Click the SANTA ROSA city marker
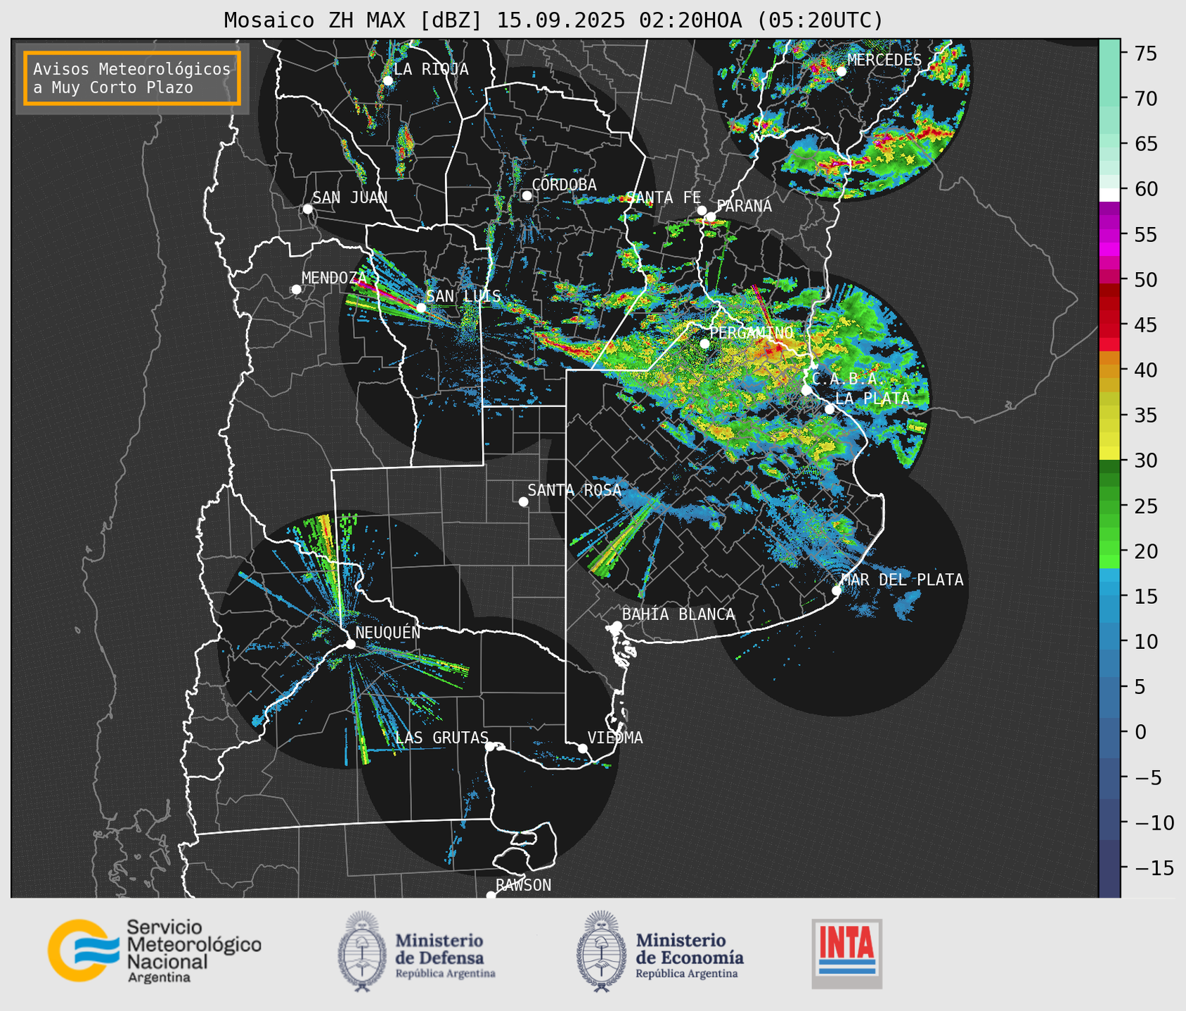This screenshot has width=1186, height=1011. [x=523, y=501]
